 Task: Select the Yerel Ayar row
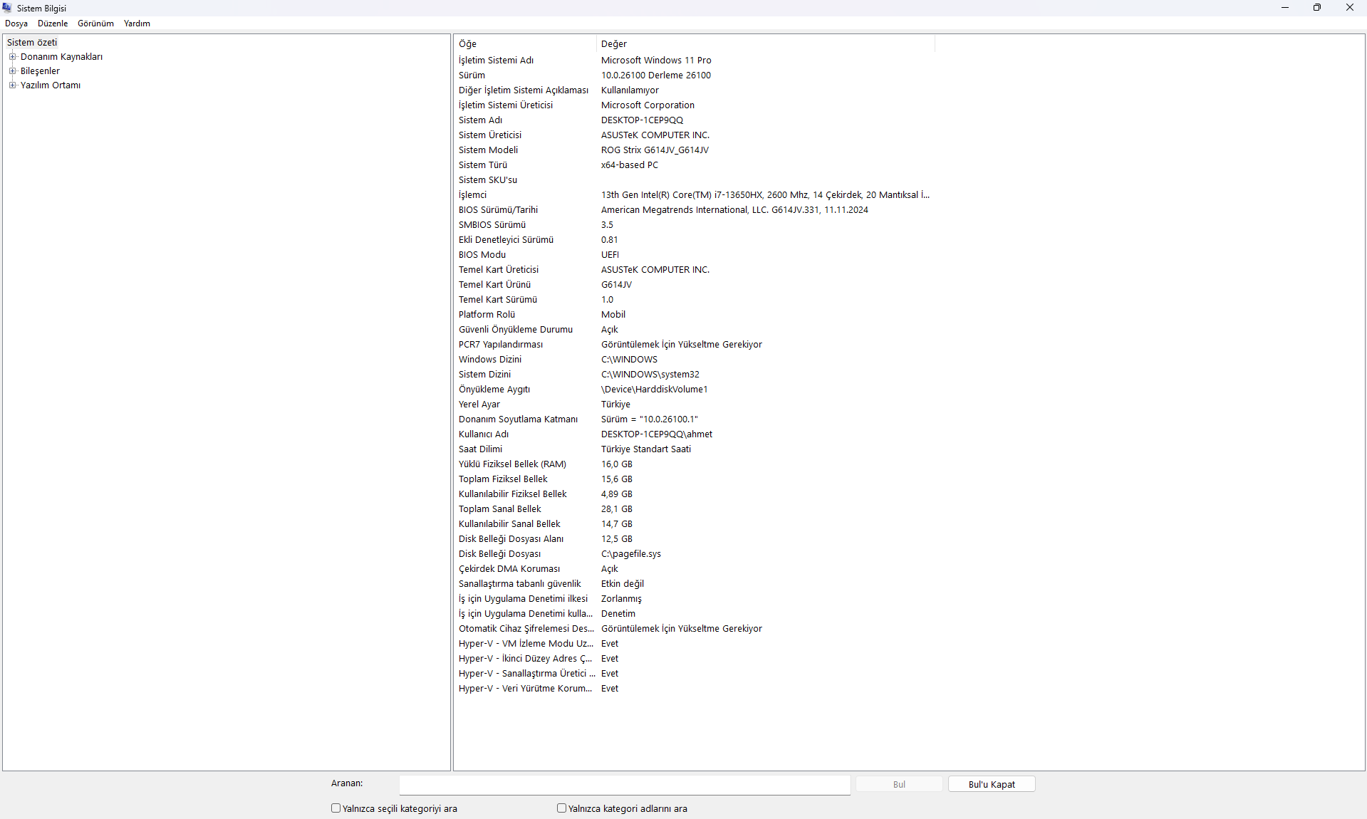click(x=695, y=404)
